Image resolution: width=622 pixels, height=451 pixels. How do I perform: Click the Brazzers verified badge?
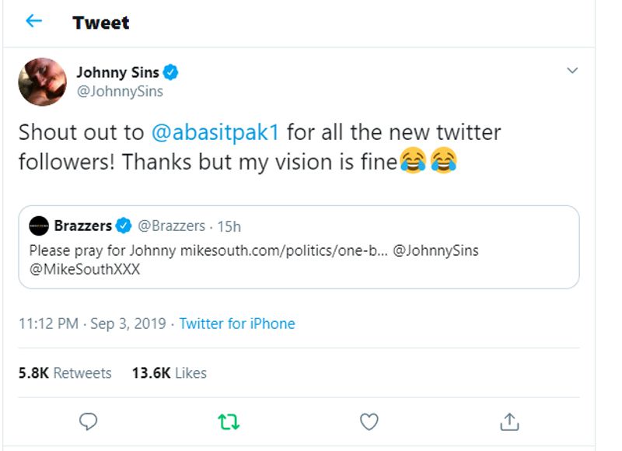pyautogui.click(x=124, y=226)
